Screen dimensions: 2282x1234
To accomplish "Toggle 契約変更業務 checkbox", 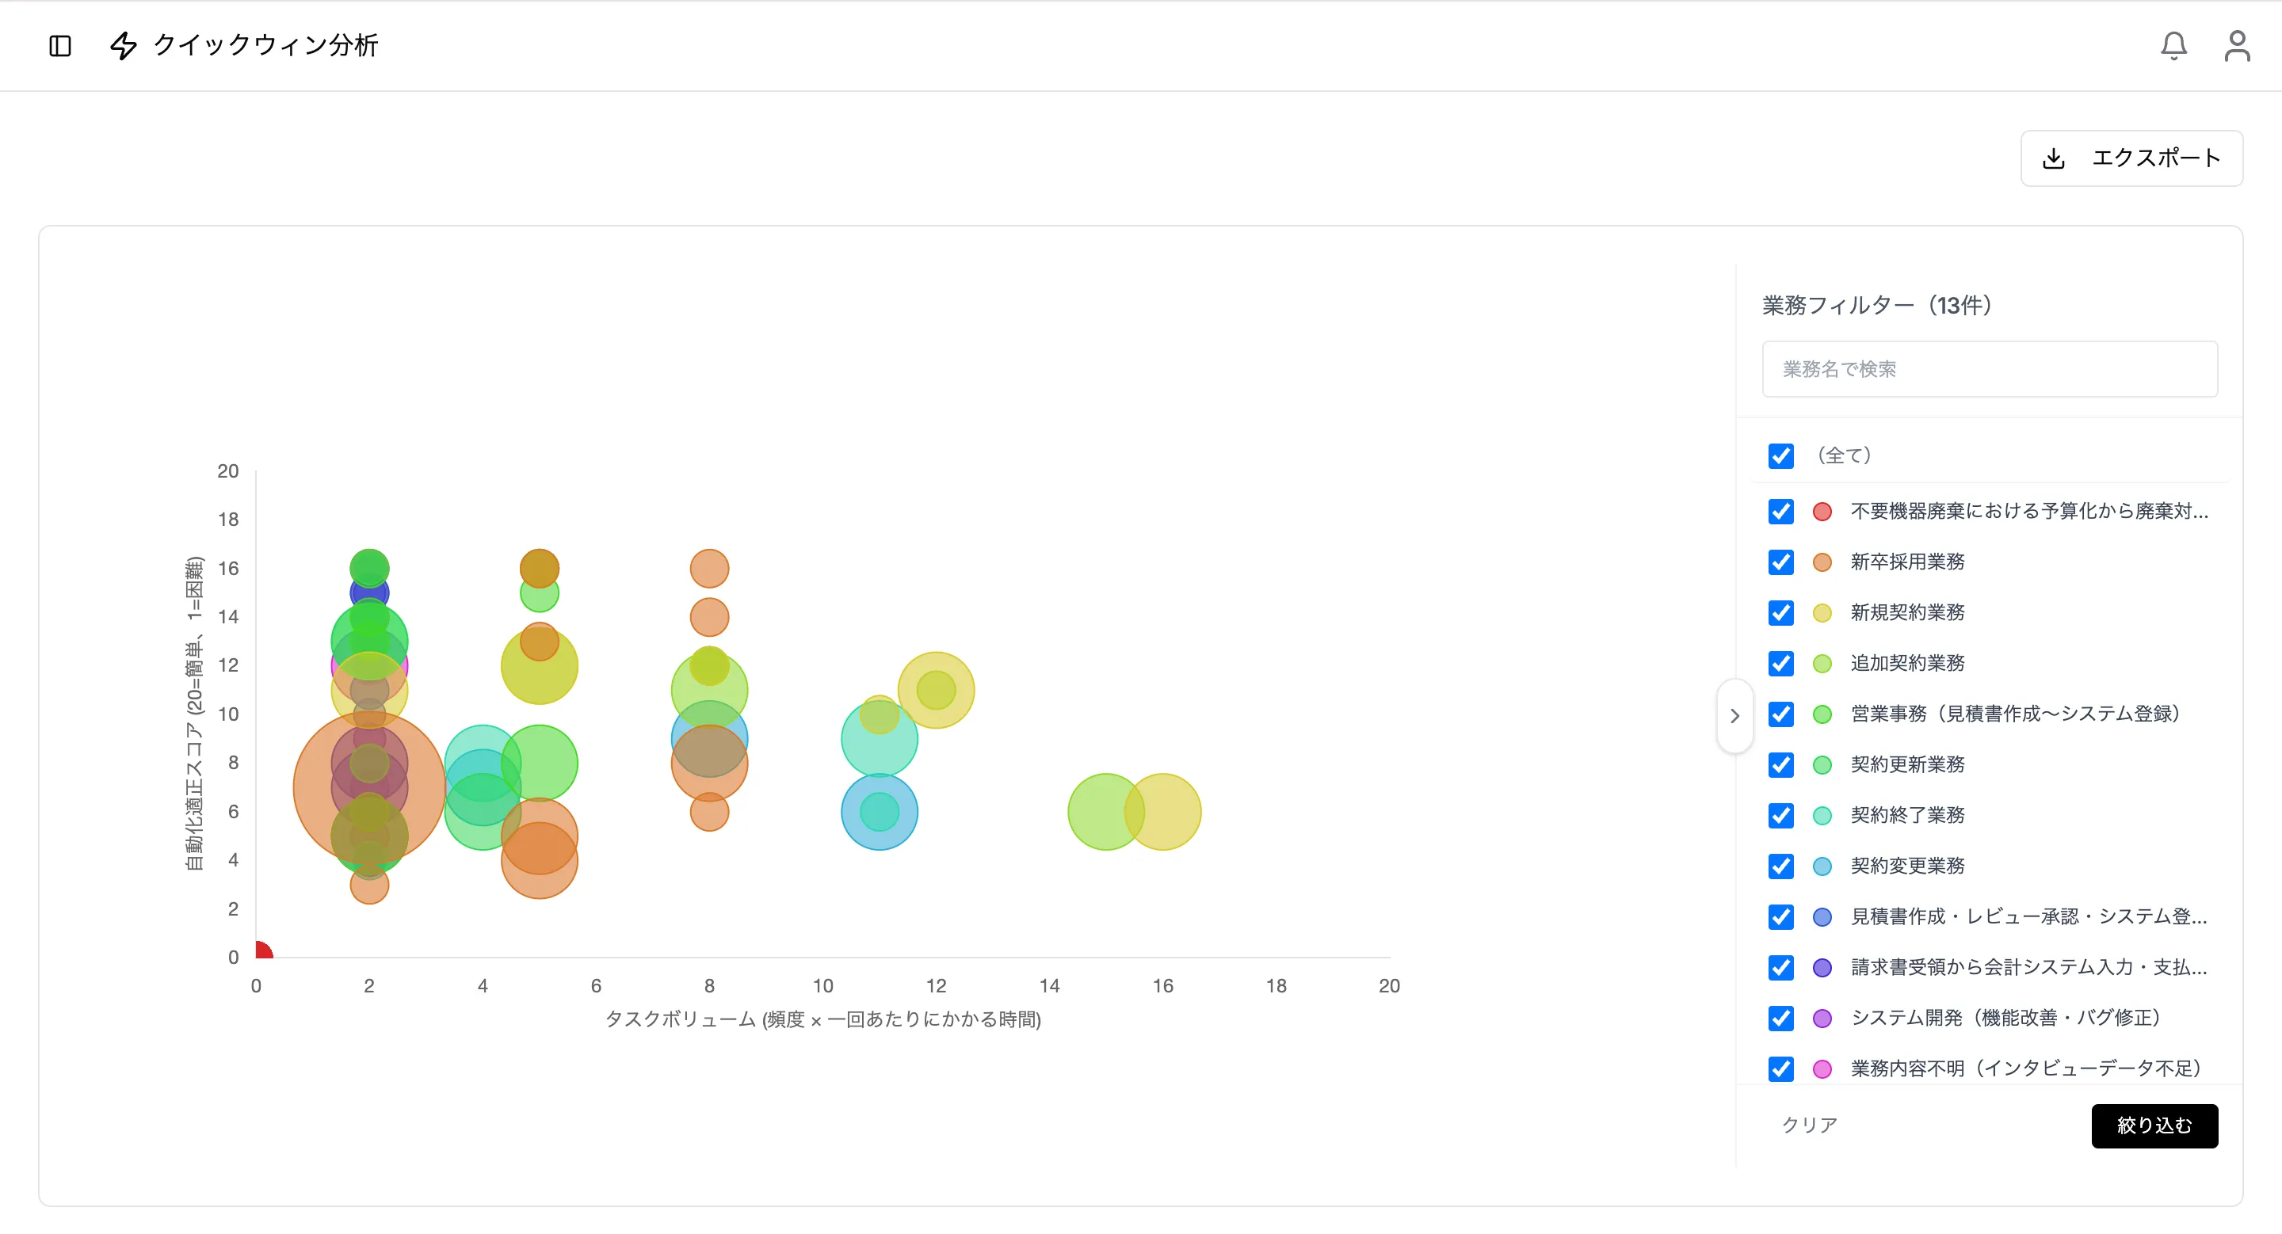I will [x=1780, y=865].
